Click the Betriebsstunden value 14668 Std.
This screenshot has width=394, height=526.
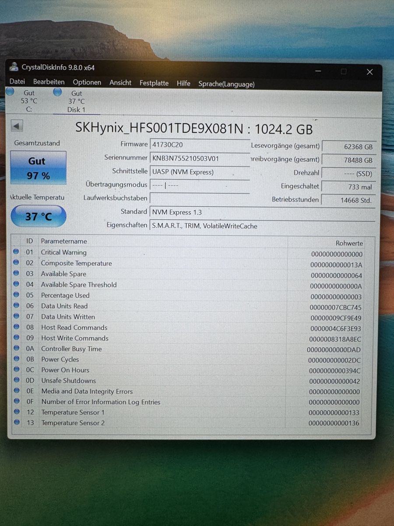pyautogui.click(x=348, y=200)
